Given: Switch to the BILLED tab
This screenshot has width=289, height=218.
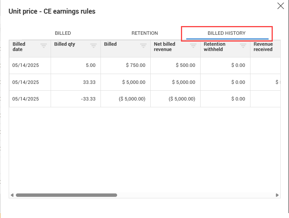Looking at the screenshot, I should [63, 33].
